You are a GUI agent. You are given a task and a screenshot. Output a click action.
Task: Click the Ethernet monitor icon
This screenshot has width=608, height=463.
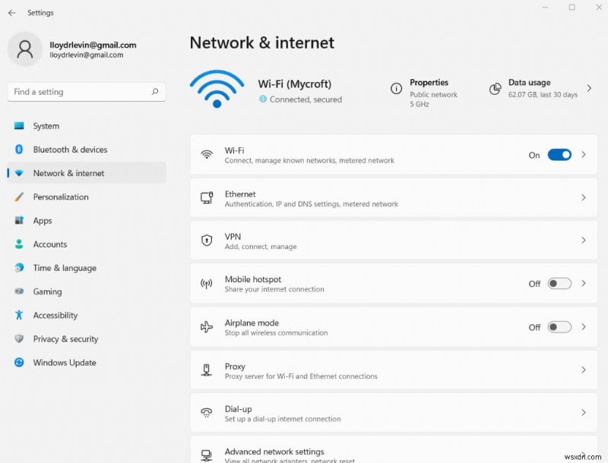(207, 198)
